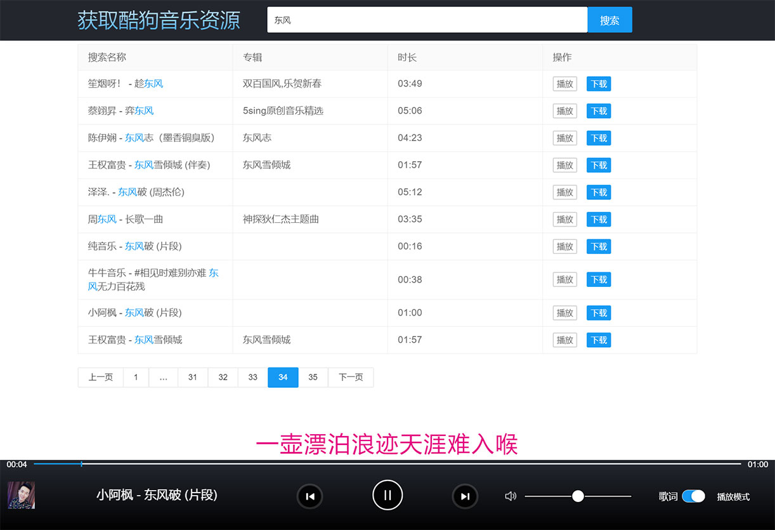Go back to the previous track

309,496
